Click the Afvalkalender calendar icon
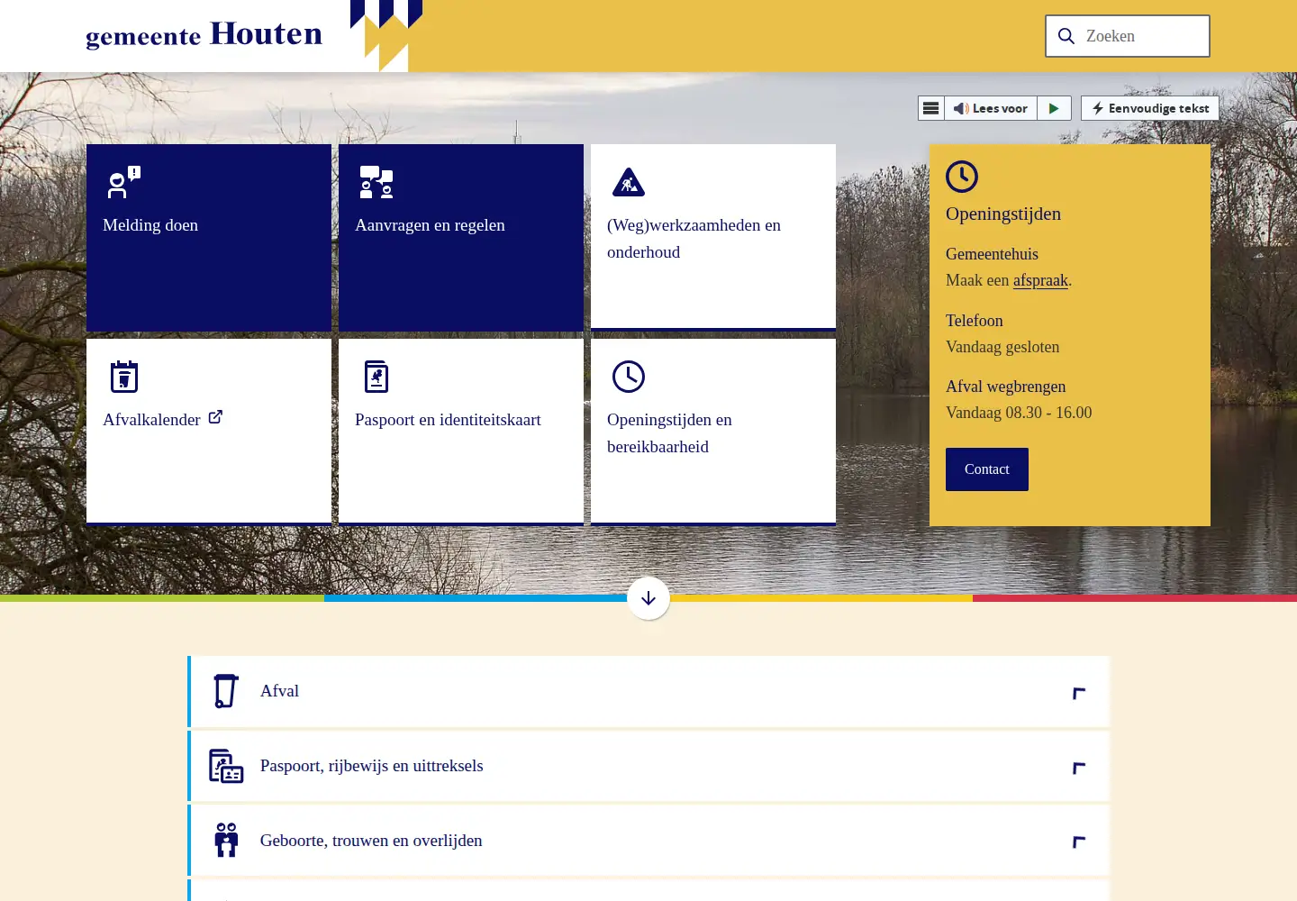This screenshot has height=901, width=1297. tap(124, 377)
